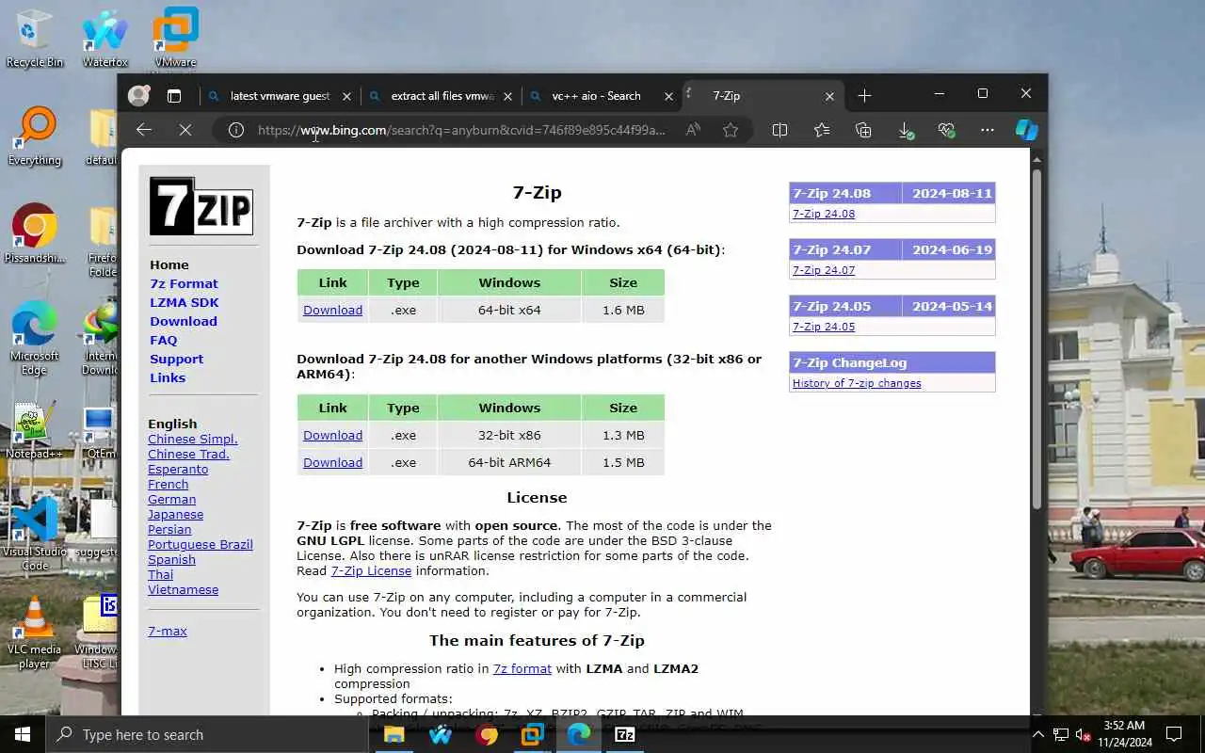Image resolution: width=1205 pixels, height=753 pixels.
Task: Switch language to Portuguese Brazil
Action: pyautogui.click(x=201, y=544)
